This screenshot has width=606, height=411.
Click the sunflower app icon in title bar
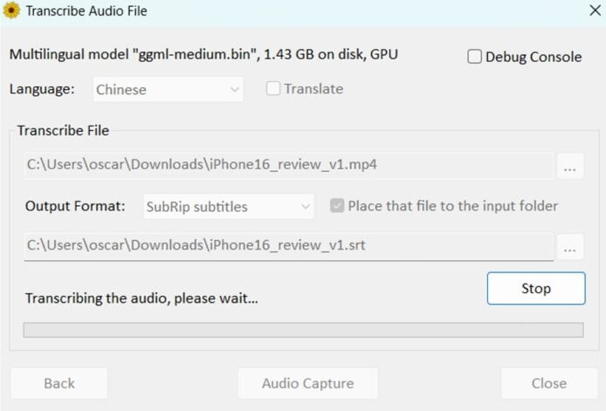[x=11, y=11]
